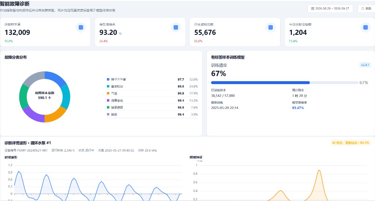Click the ↓6.4% trend indicator

104,41
